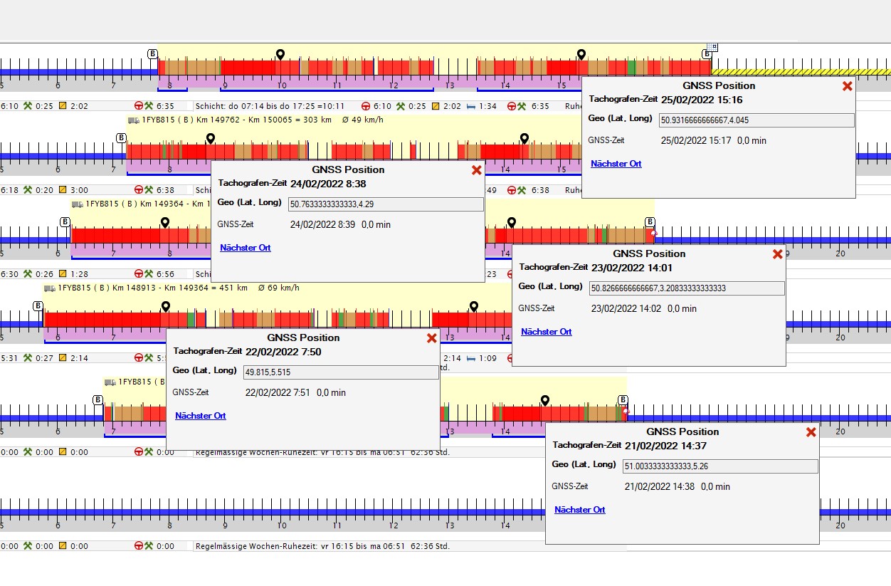Click location pin above the 21/02/2022 popup
Image resolution: width=891 pixels, height=586 pixels.
coord(544,400)
